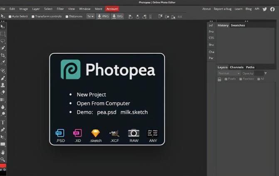
Task: Enable the Distances checkbox
Action: [x=67, y=17]
